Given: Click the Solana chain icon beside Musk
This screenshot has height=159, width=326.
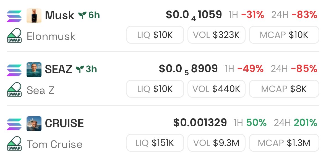Looking at the screenshot, I should tap(14, 16).
